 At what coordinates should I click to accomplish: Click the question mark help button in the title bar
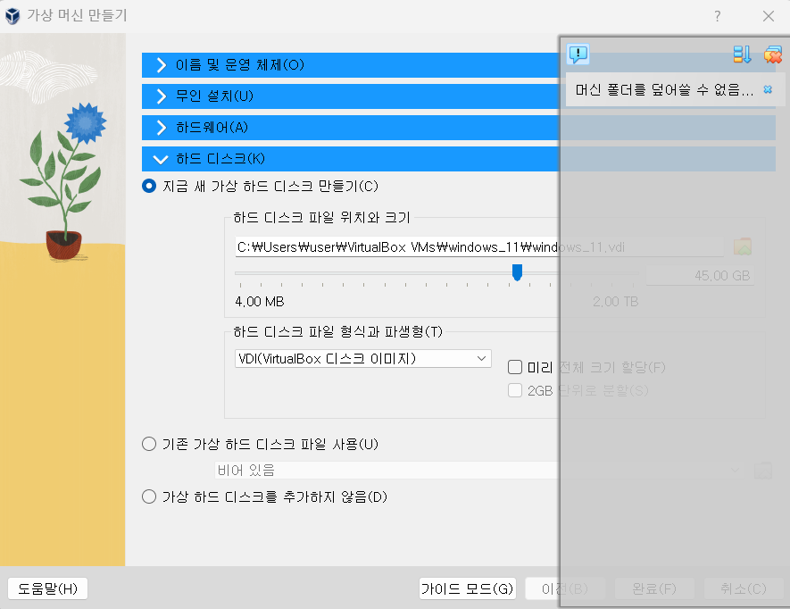coord(717,16)
